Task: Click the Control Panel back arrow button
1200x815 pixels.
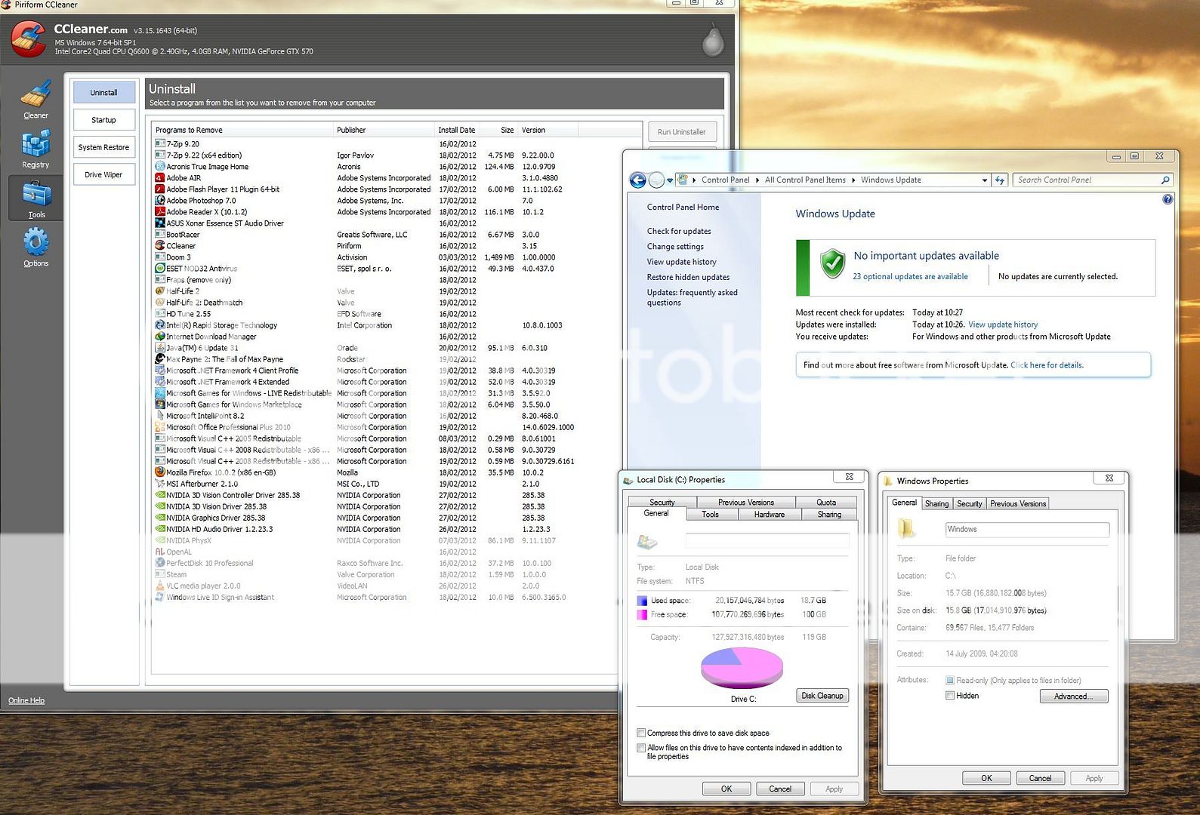Action: (638, 180)
